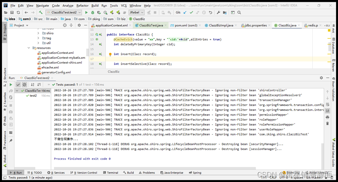This screenshot has width=338, height=182.
Task: Toggle Show Ignored tests button
Action: (24, 85)
